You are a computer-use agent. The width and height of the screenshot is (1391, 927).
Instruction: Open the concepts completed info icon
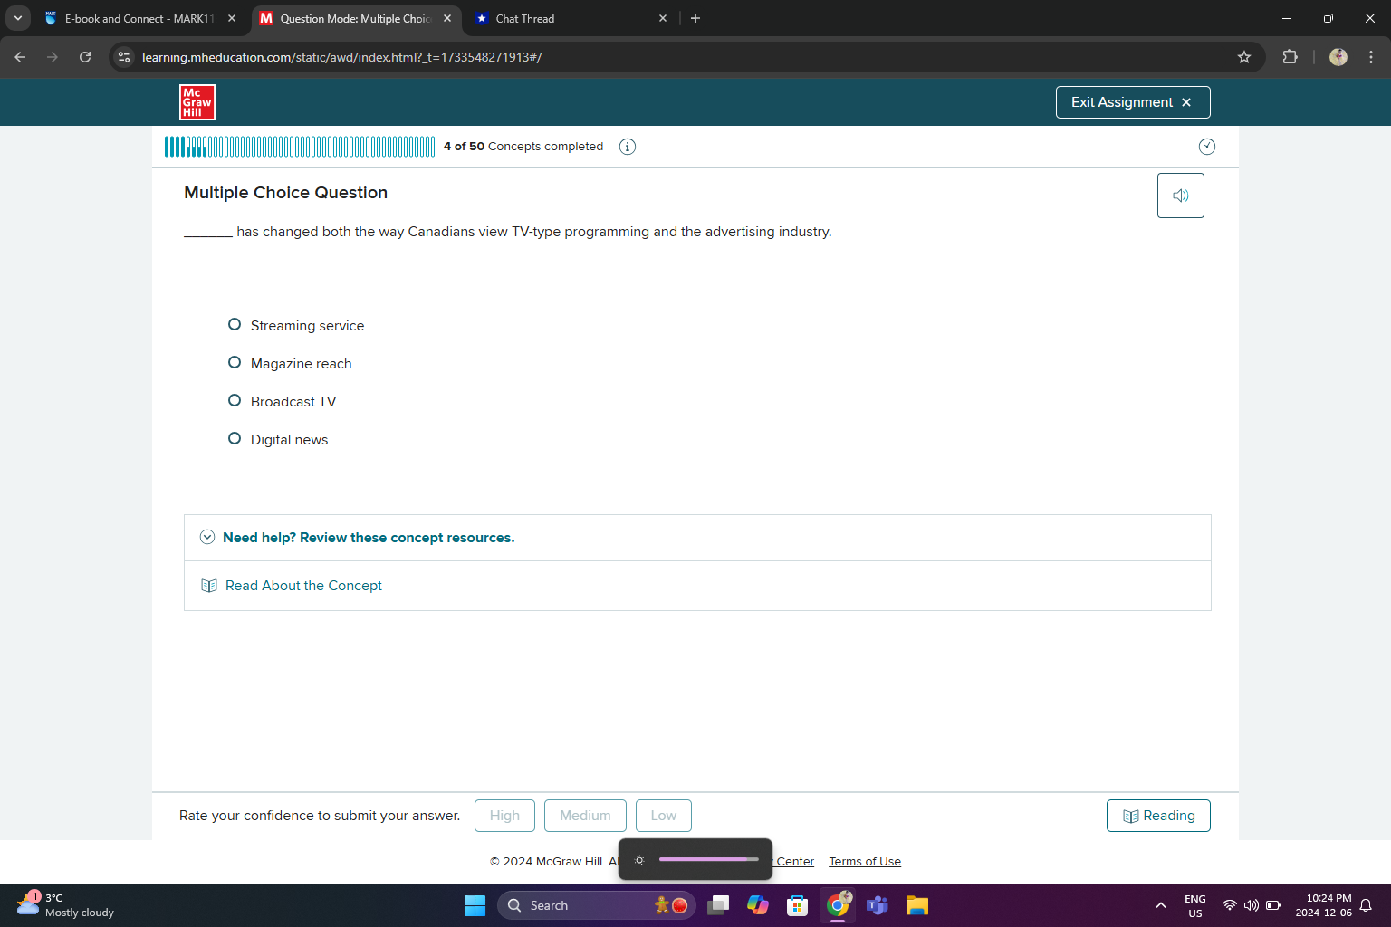(x=628, y=147)
